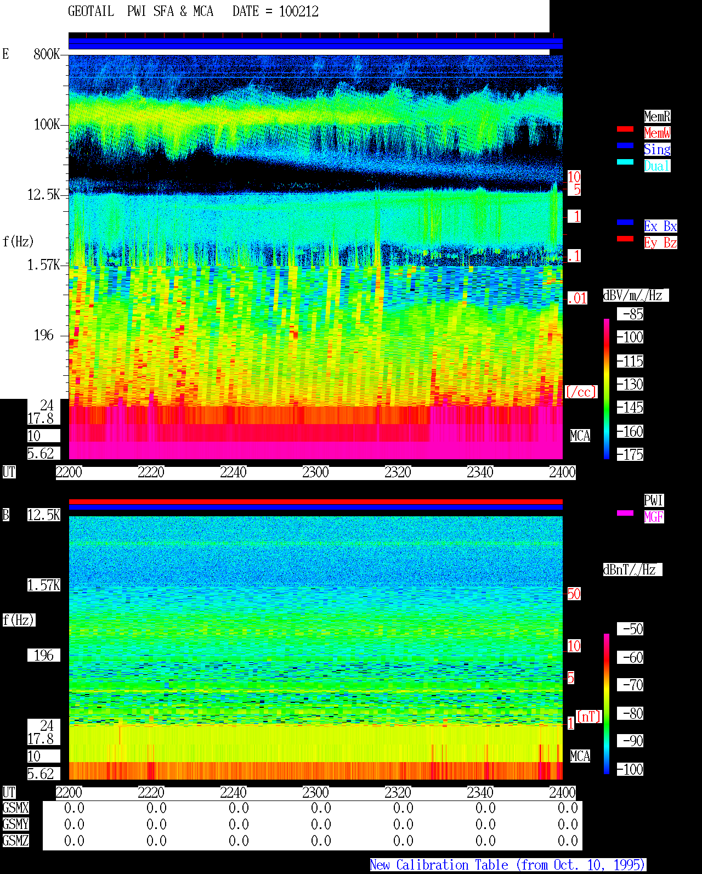Screen dimensions: 702x874
Task: Select the MemW legend label
Action: point(657,133)
